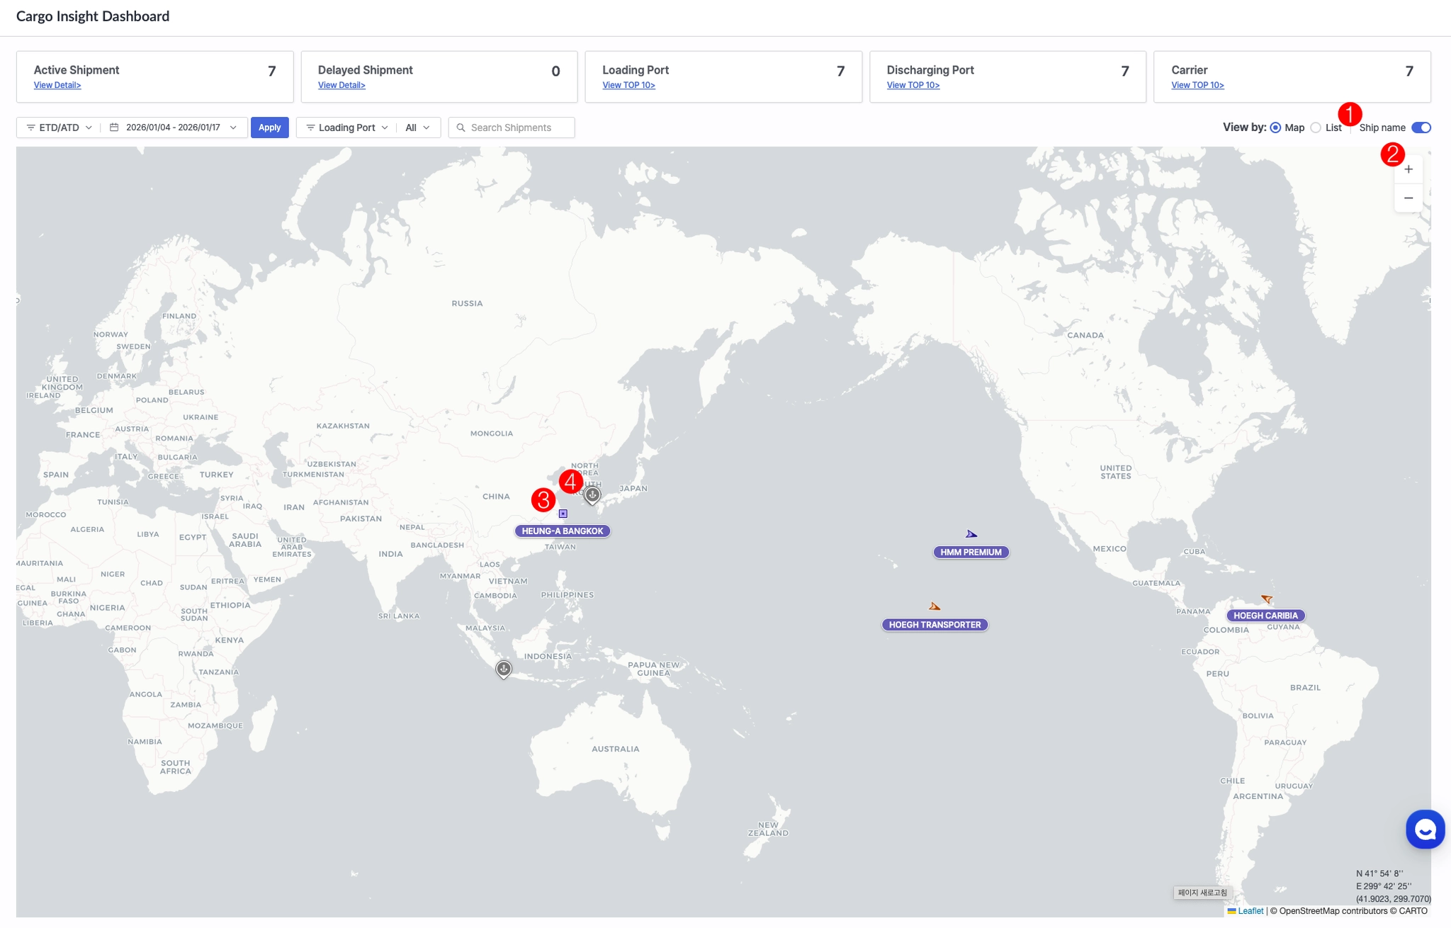Select the Map view radio button

pos(1275,128)
